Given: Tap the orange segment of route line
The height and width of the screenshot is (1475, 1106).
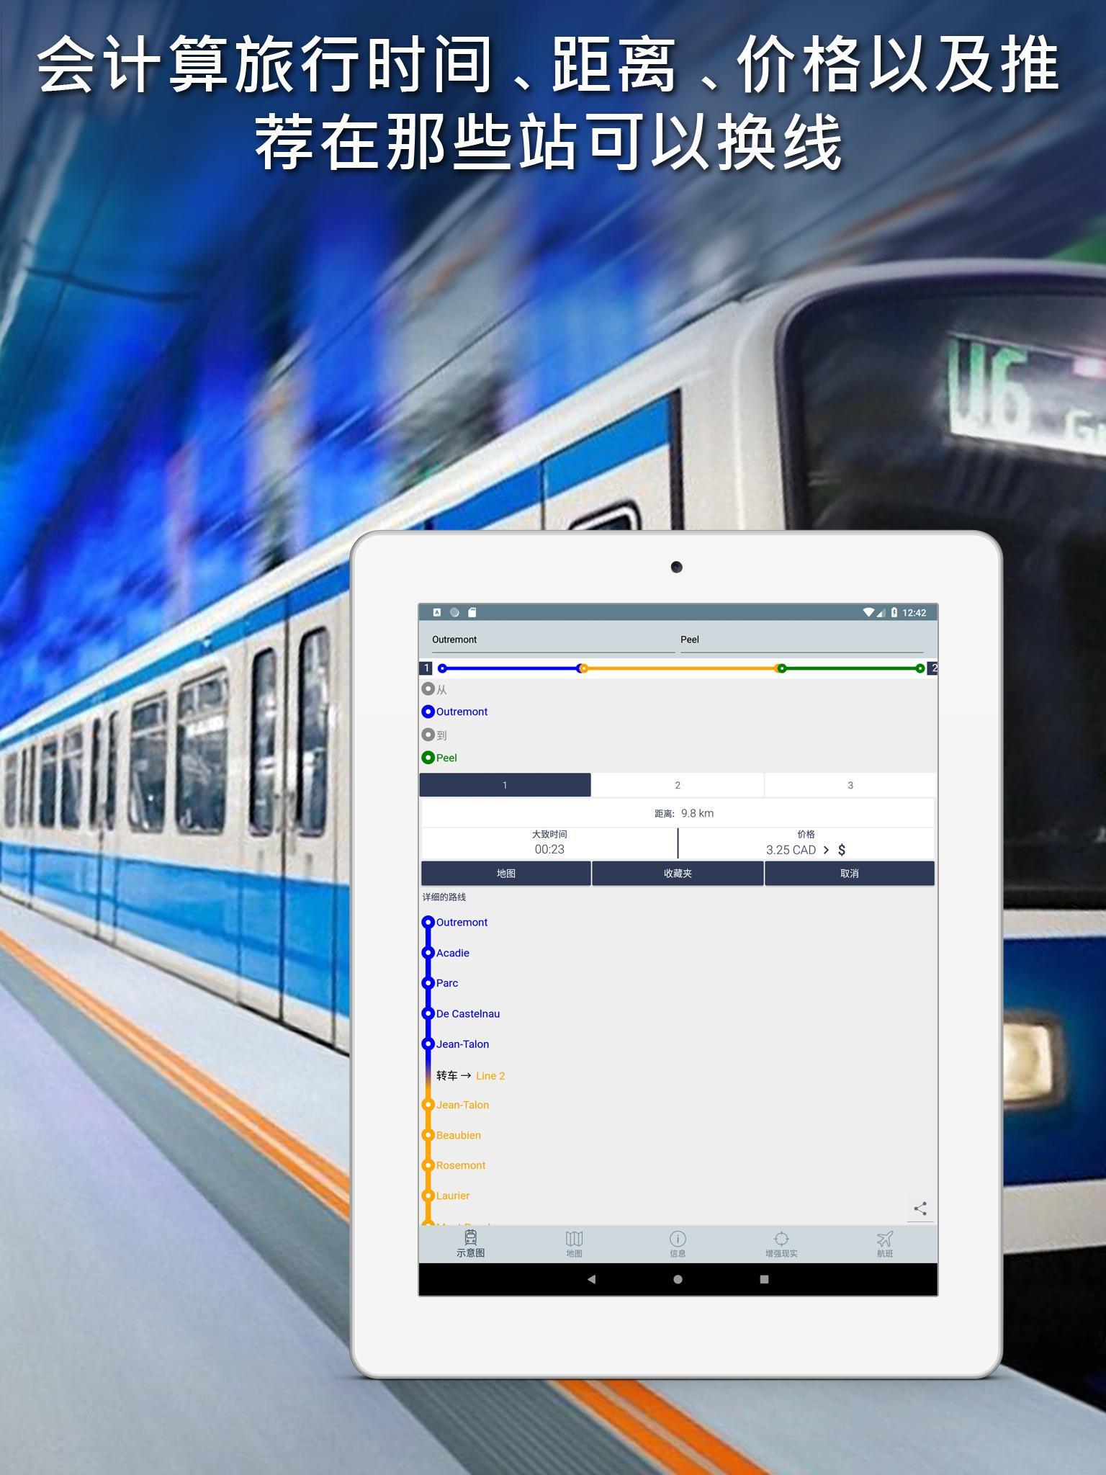Looking at the screenshot, I should [681, 668].
